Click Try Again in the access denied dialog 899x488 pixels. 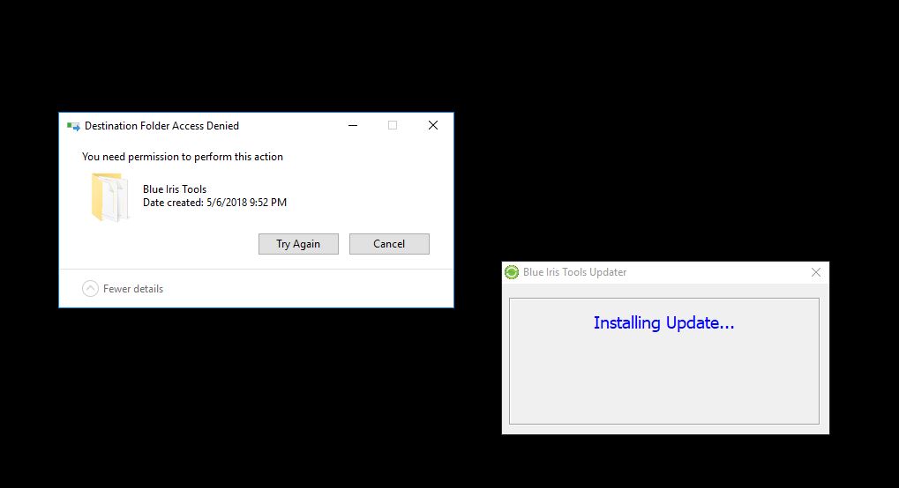[x=298, y=243]
